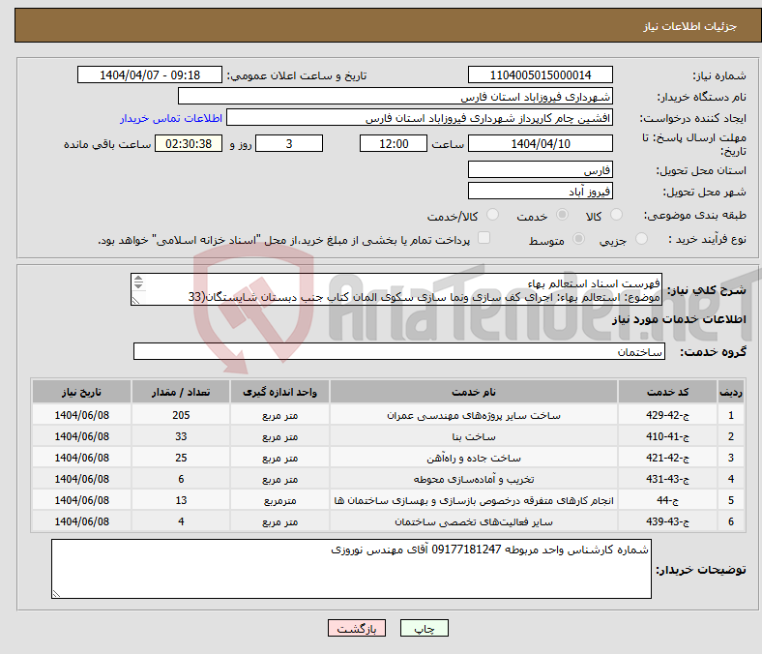Click the واحد اندازه گیری column header

tap(279, 392)
